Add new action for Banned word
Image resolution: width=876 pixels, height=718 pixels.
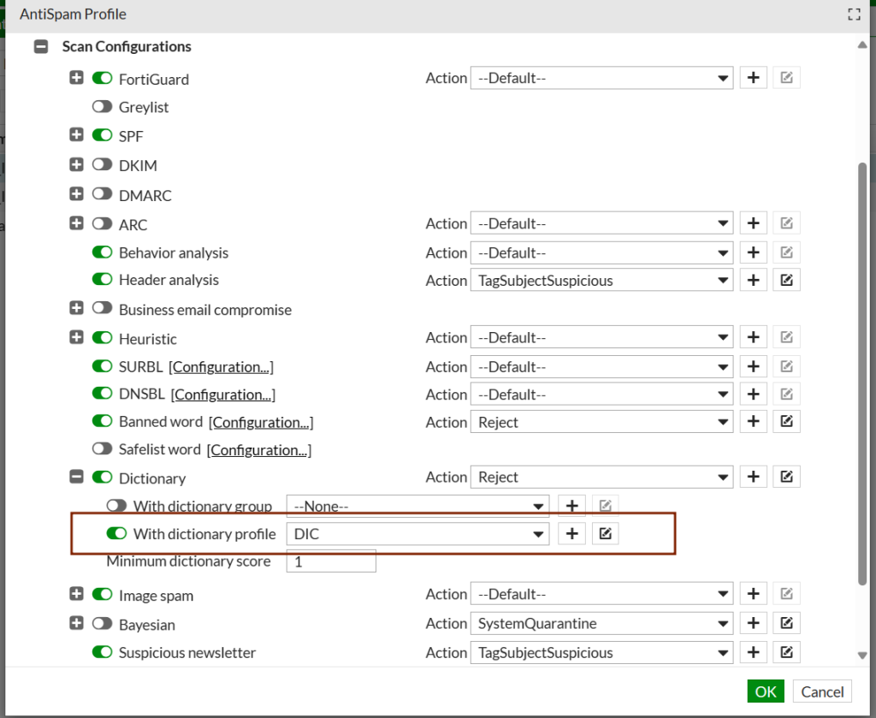(753, 422)
